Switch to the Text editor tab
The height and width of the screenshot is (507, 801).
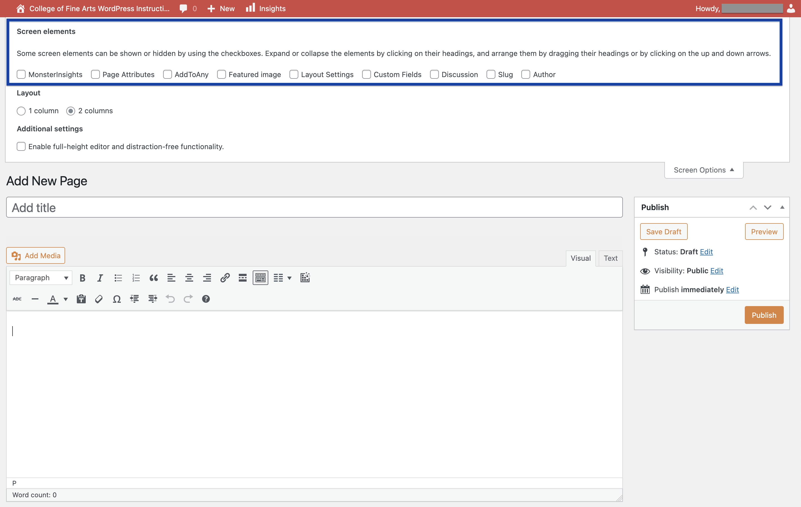click(610, 258)
